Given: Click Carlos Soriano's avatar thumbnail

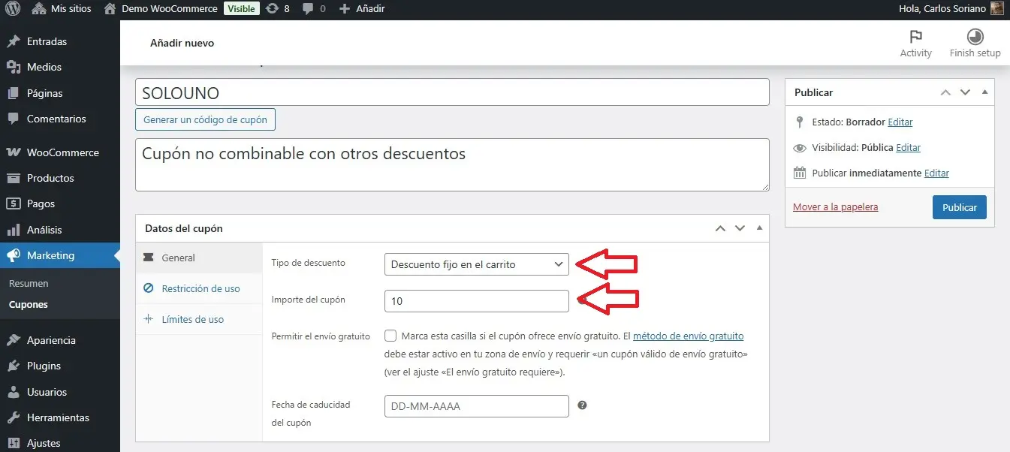Looking at the screenshot, I should pos(996,9).
